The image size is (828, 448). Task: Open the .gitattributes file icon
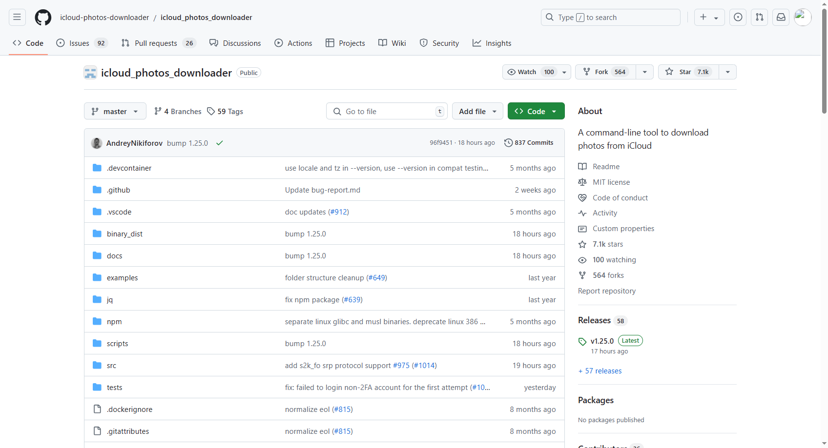coord(97,431)
